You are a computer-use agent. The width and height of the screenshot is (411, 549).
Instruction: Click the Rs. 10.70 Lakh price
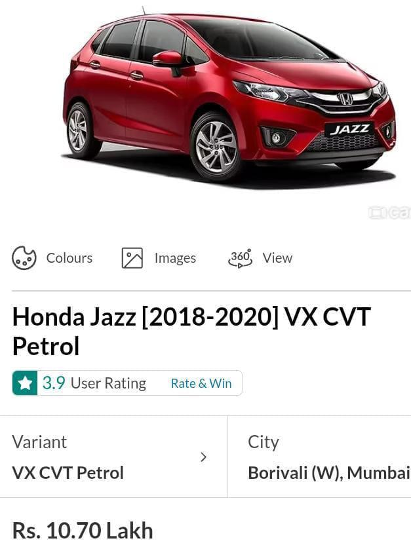[83, 531]
